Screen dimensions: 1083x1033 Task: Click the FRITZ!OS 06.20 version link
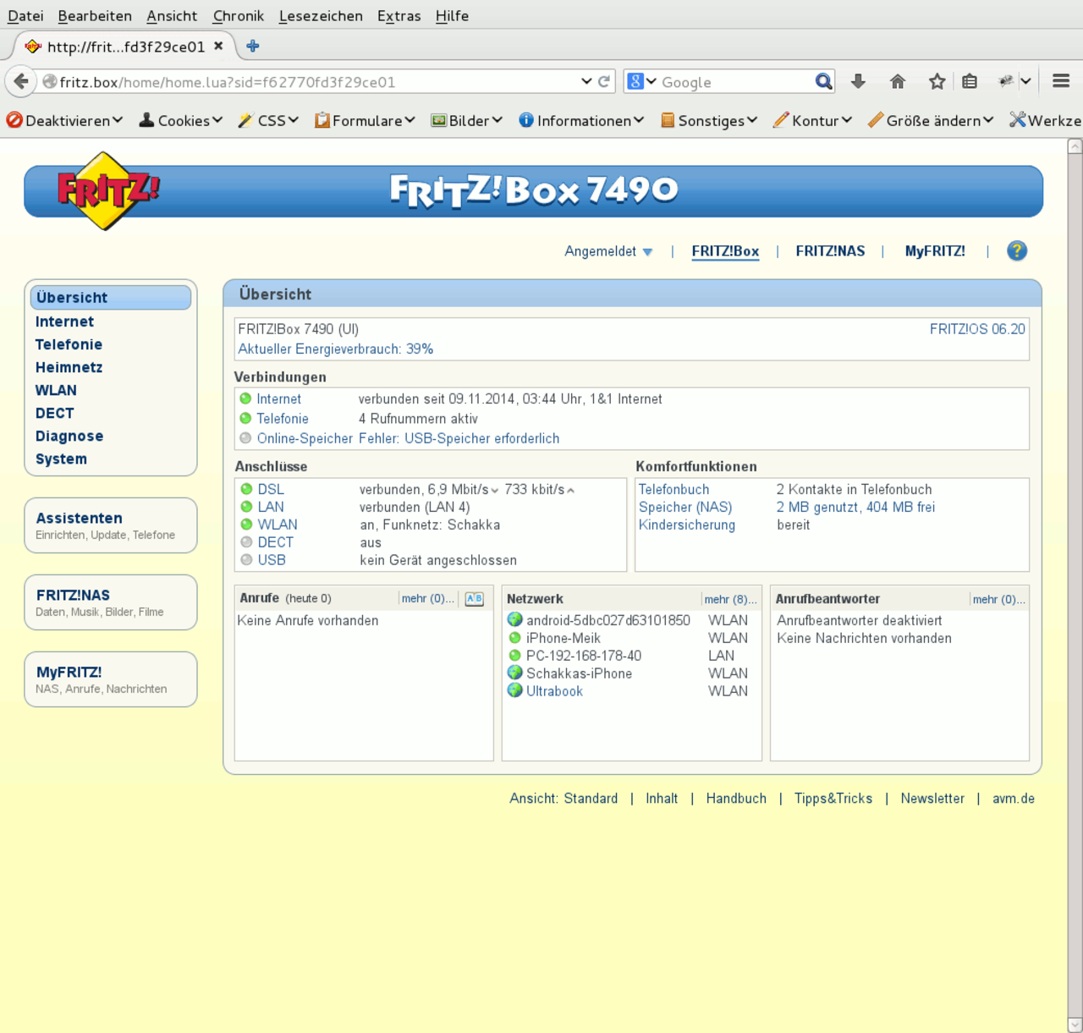point(977,329)
